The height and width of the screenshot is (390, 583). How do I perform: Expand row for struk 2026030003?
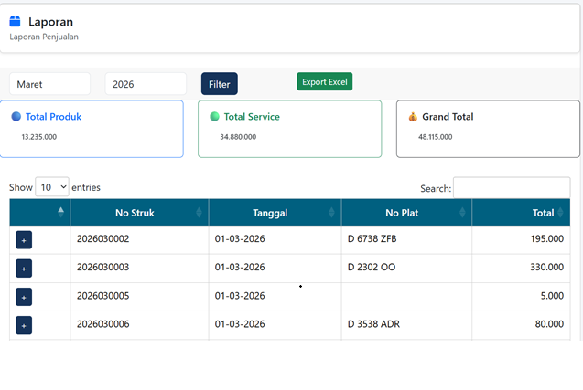(24, 268)
